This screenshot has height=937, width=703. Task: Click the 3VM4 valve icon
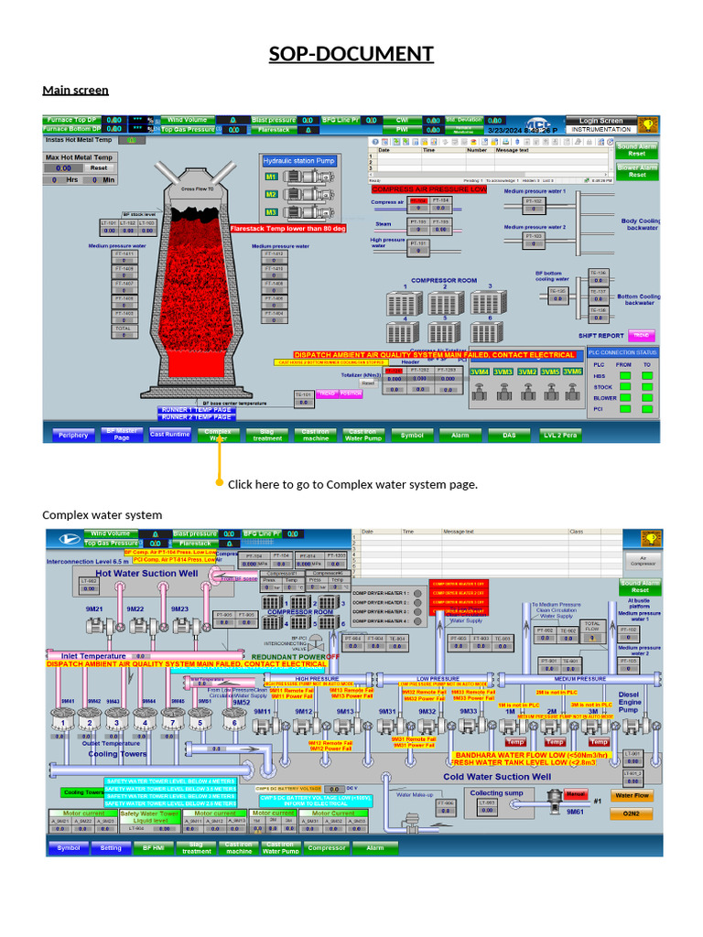point(480,392)
